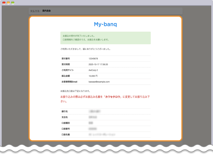Click the お客様情報Email row label
213x155 pixels.
[x=69, y=82]
